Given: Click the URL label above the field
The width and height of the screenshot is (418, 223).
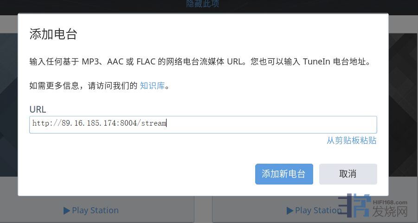Looking at the screenshot, I should pos(38,109).
